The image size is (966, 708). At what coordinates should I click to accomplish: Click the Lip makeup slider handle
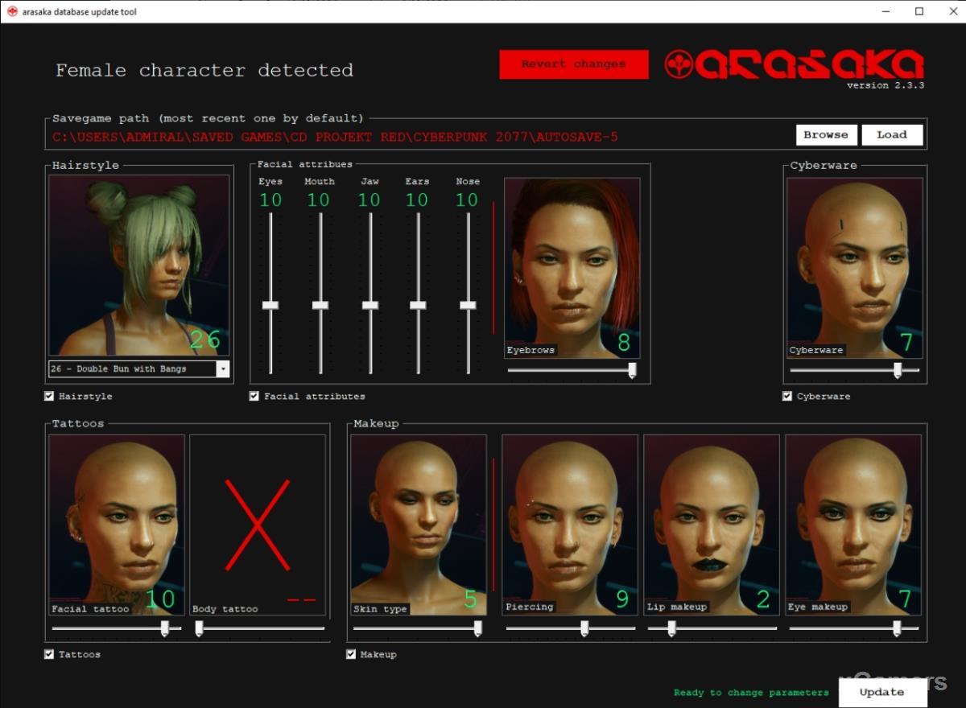click(x=671, y=628)
